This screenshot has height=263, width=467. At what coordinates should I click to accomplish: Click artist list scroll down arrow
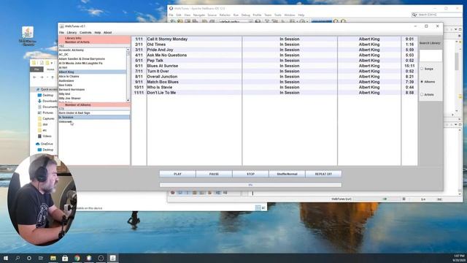point(128,100)
